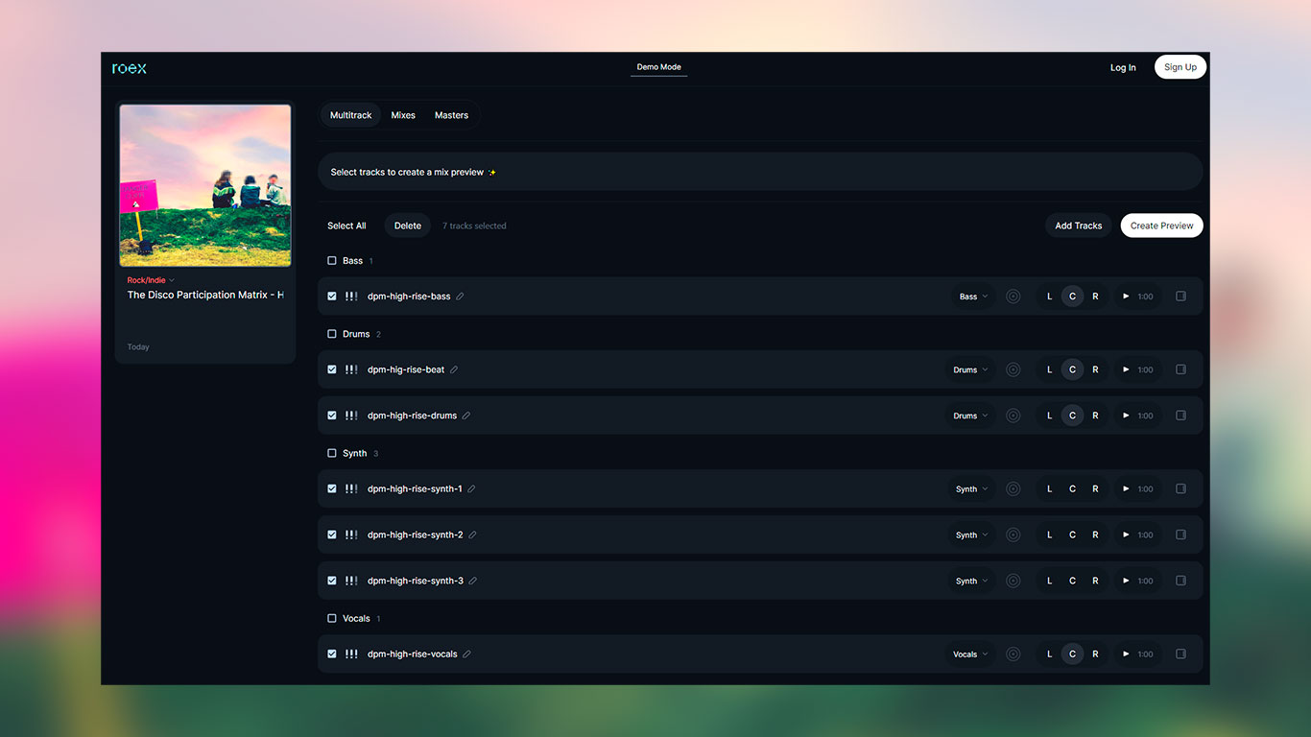
Task: Open the Vocals instrument dropdown on dpm-high-rise-vocals
Action: tap(969, 654)
